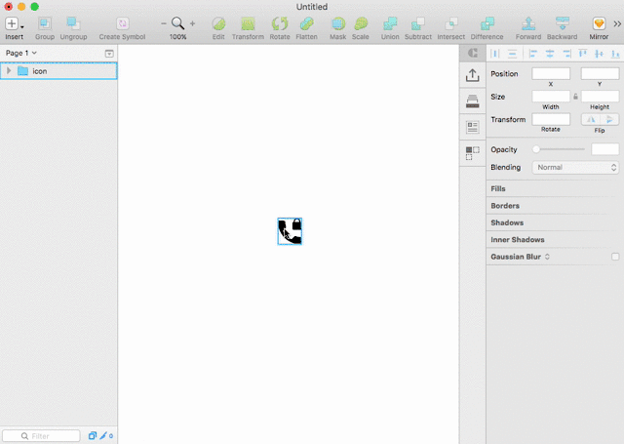
Task: Click the layer Filter search field
Action: (x=41, y=436)
